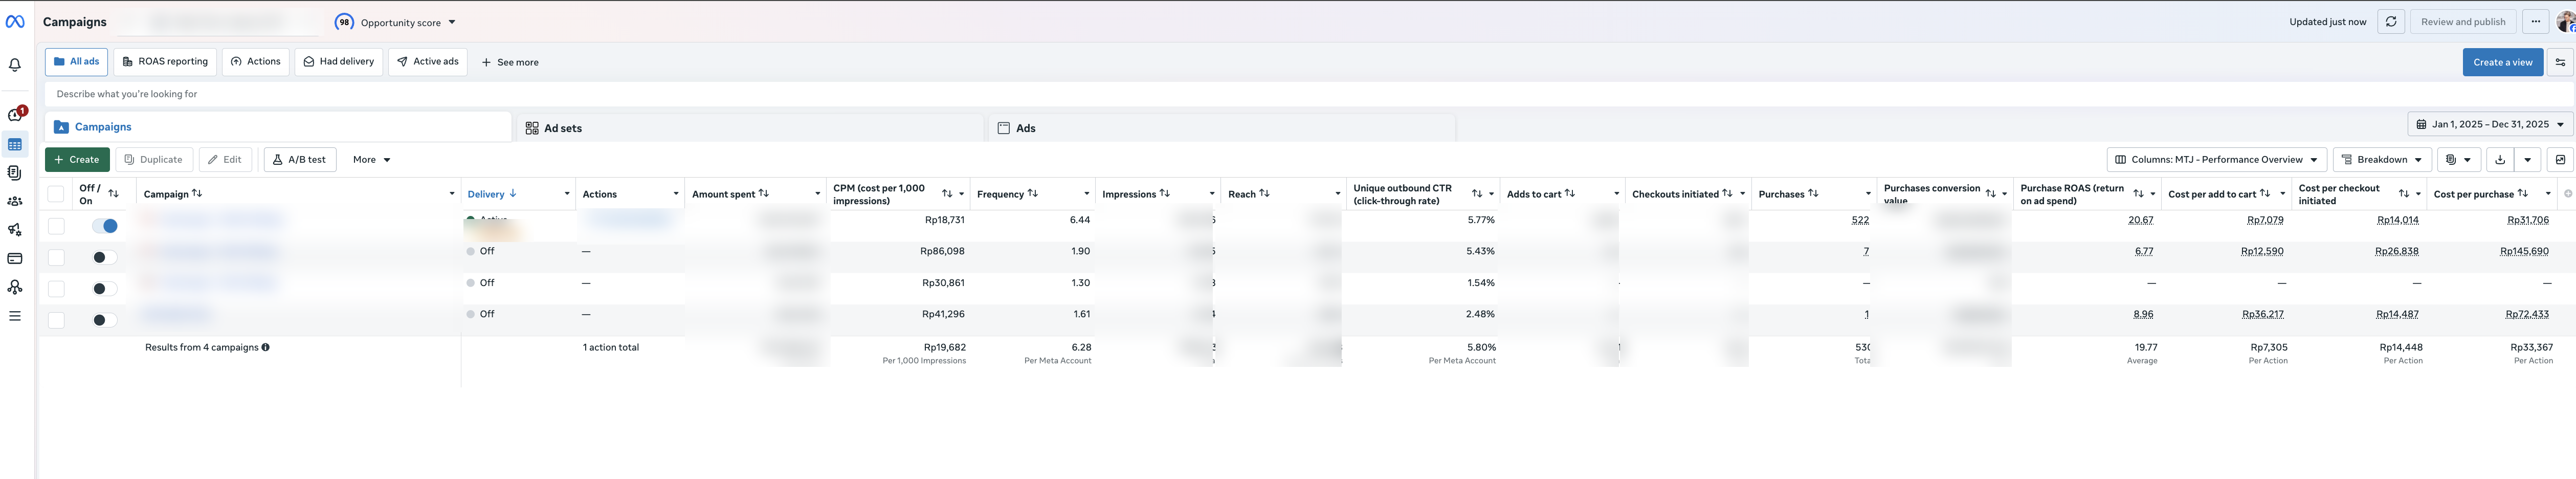The image size is (2576, 479).
Task: Sort by Frequency arrows
Action: (x=1033, y=194)
